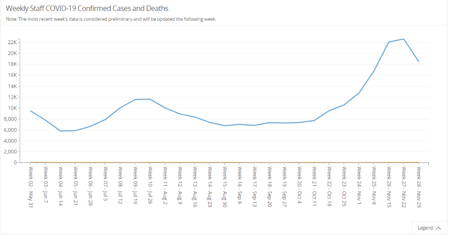Click the line's data point above Week 15 - Aug 30
This screenshot has height=235, width=449.
pyautogui.click(x=224, y=126)
